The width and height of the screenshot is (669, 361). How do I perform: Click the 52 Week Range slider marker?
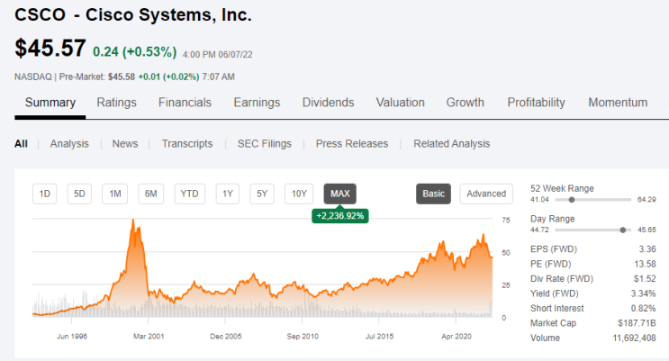tap(572, 200)
